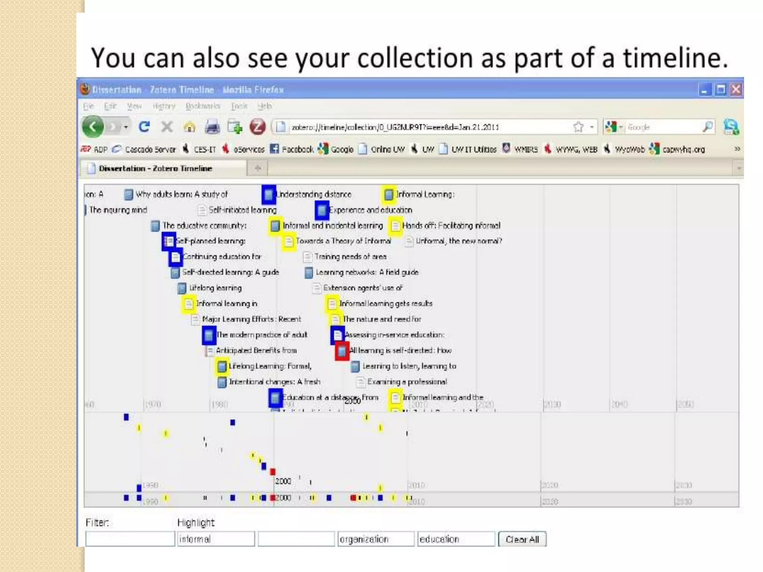Expand the back/forward history dropdown arrow
The height and width of the screenshot is (572, 763).
pos(126,127)
